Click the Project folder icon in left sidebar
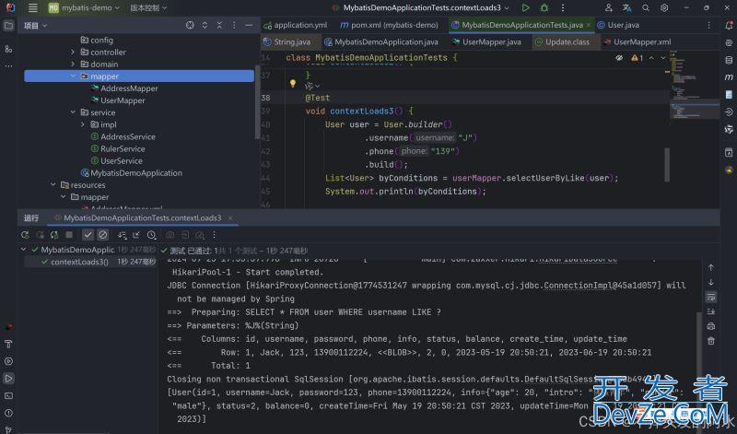Screen dimensions: 737x434 click(x=10, y=26)
